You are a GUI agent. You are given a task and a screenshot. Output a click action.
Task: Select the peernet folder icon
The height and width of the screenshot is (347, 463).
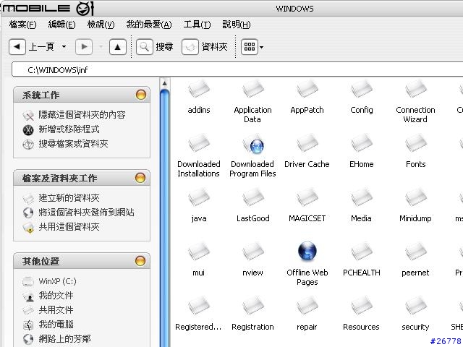click(415, 252)
